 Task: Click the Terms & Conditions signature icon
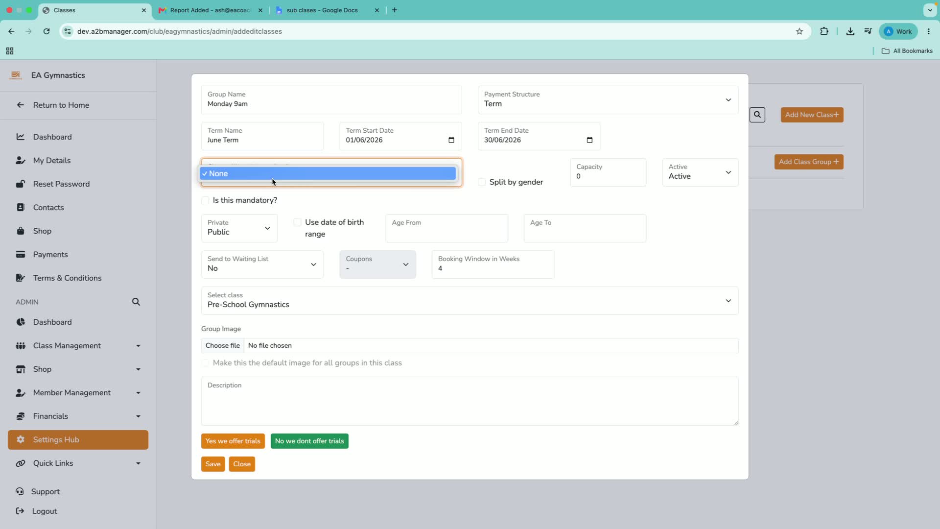tap(20, 278)
